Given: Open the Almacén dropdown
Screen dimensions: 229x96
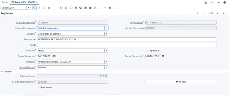Looking at the screenshot, I should (107, 62).
